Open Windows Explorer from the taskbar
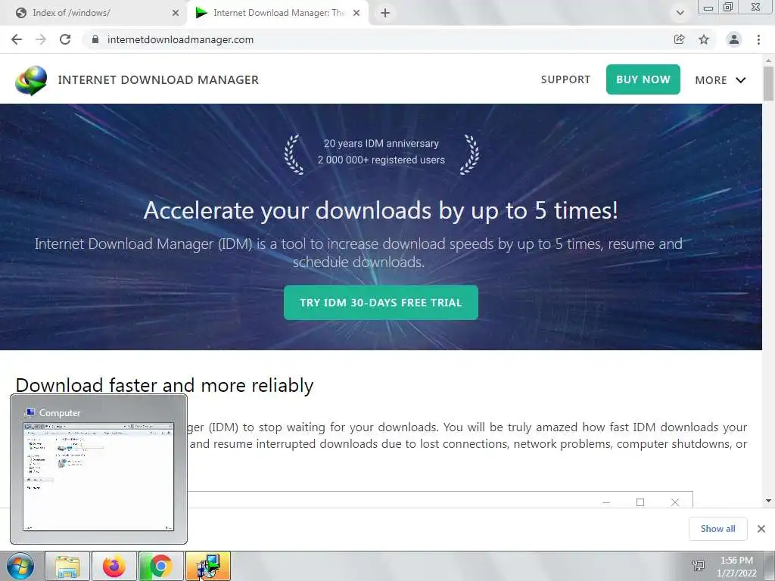This screenshot has height=581, width=775. (x=67, y=566)
